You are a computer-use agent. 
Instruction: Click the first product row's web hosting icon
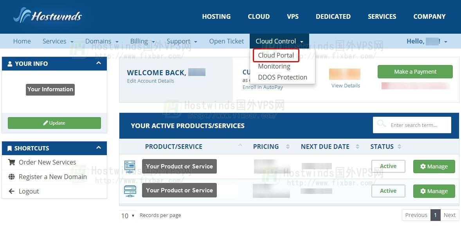[x=130, y=166]
